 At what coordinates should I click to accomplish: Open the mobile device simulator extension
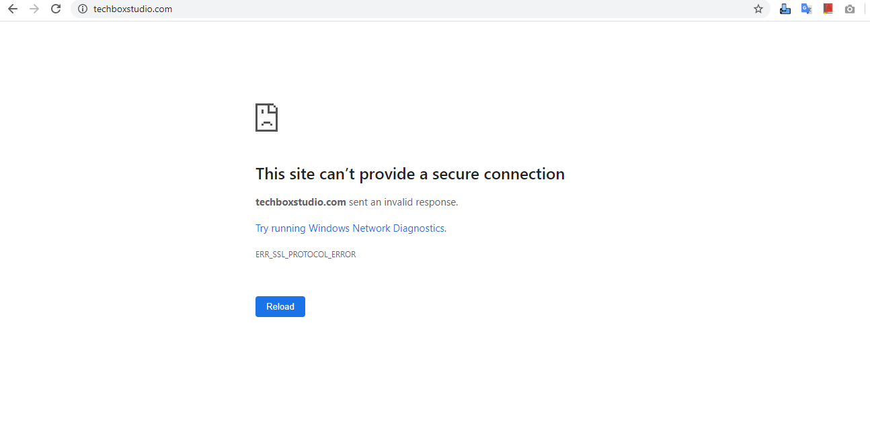tap(785, 9)
